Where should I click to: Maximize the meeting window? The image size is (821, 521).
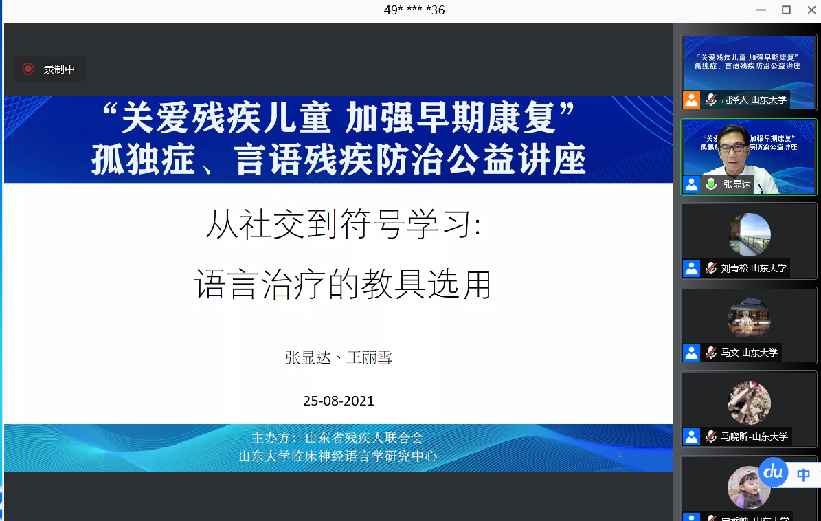coord(786,10)
